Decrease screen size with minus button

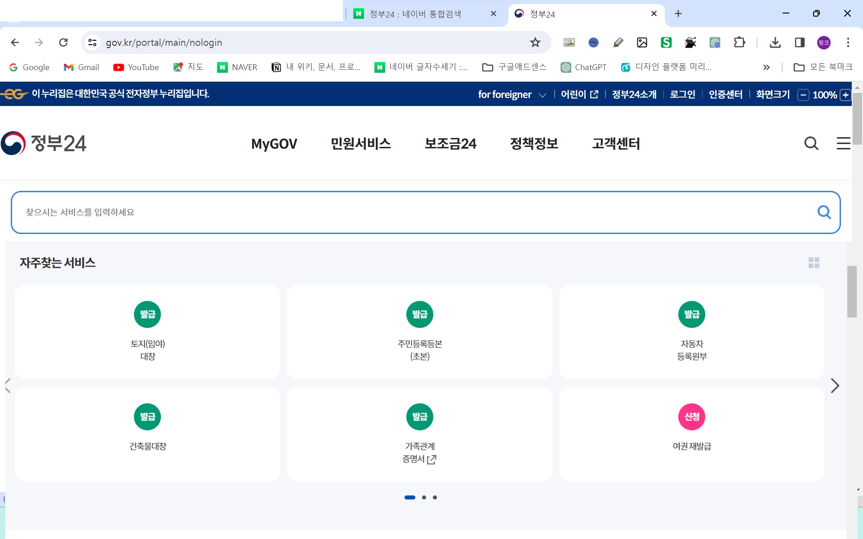(x=803, y=95)
